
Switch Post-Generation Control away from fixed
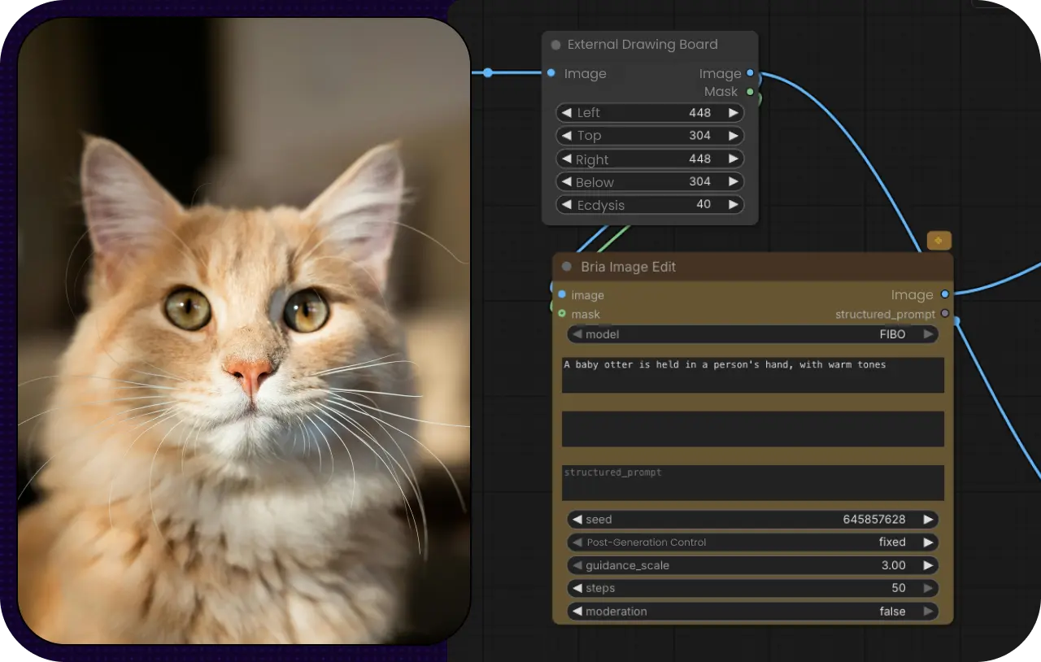pyautogui.click(x=929, y=542)
